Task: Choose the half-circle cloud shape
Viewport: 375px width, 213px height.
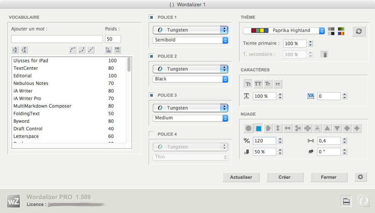Action: click(x=268, y=128)
